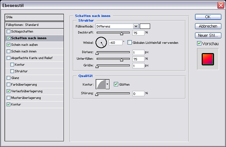The height and width of the screenshot is (147, 226).
Task: Click the gradient style preview thumbnail
Action: coord(208,59)
